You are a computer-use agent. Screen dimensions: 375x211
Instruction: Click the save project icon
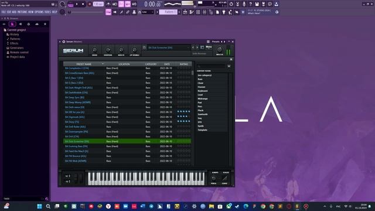pos(257,4)
